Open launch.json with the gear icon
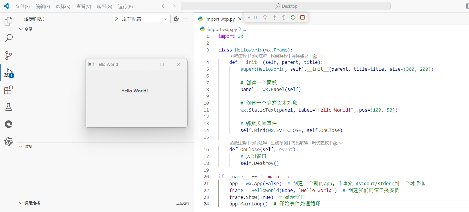This screenshot has height=212, width=469. (176, 19)
